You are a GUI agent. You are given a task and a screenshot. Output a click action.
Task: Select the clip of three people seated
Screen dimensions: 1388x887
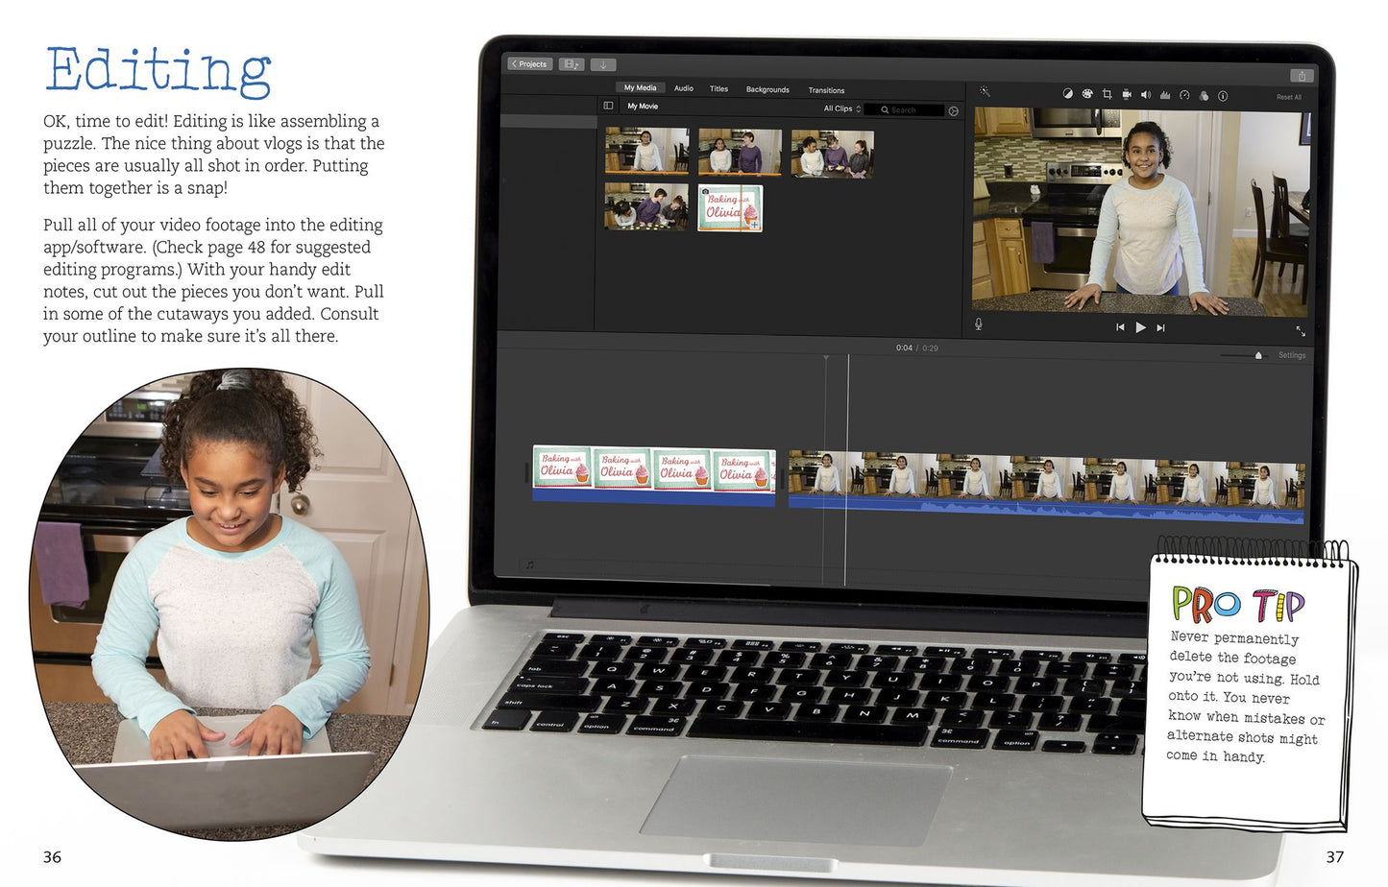[x=832, y=155]
